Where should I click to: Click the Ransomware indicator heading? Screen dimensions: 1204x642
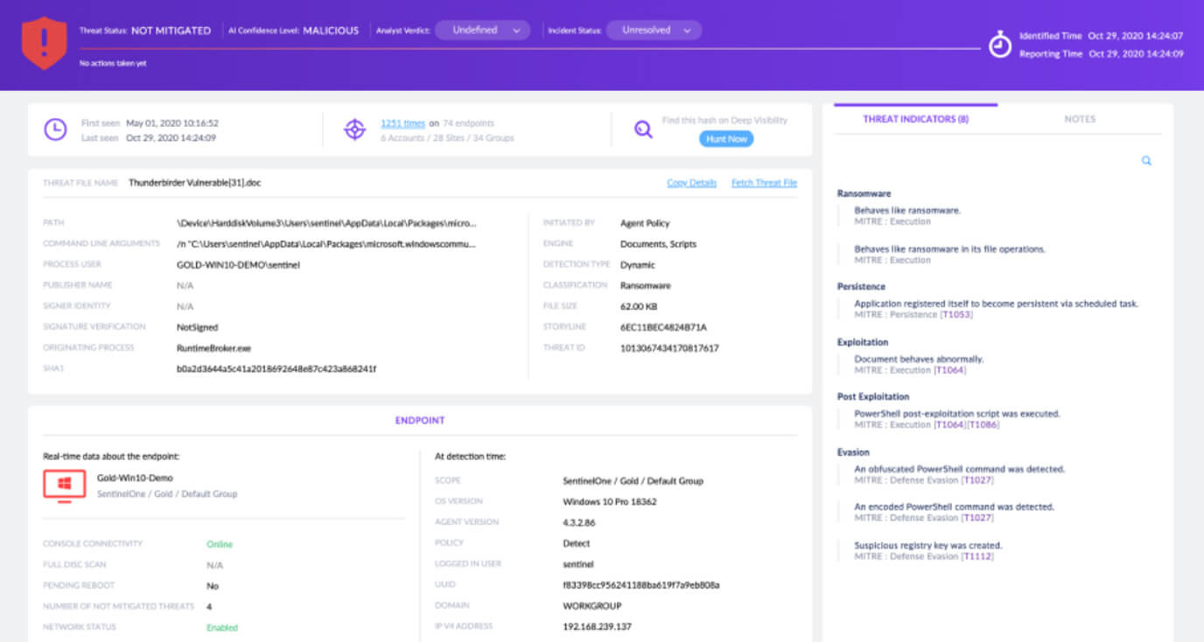coord(864,193)
